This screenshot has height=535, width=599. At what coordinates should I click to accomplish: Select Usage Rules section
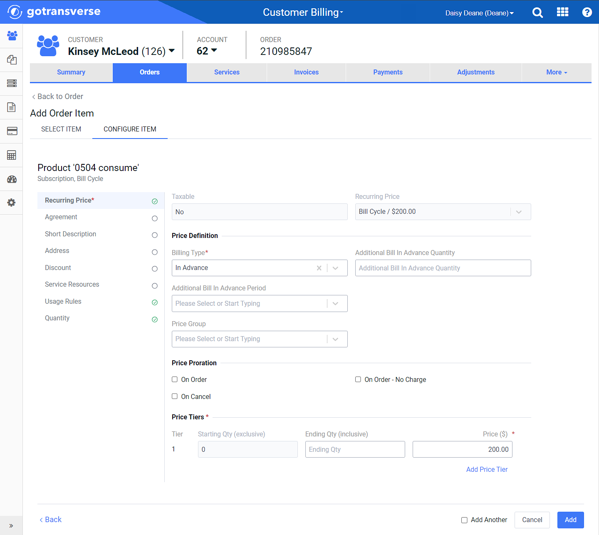(101, 302)
